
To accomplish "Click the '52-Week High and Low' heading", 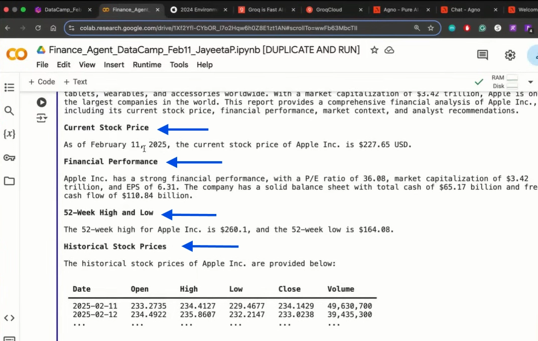I will click(108, 213).
